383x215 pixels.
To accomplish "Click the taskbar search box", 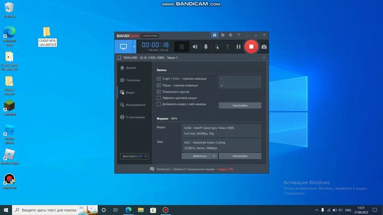I will (55, 210).
